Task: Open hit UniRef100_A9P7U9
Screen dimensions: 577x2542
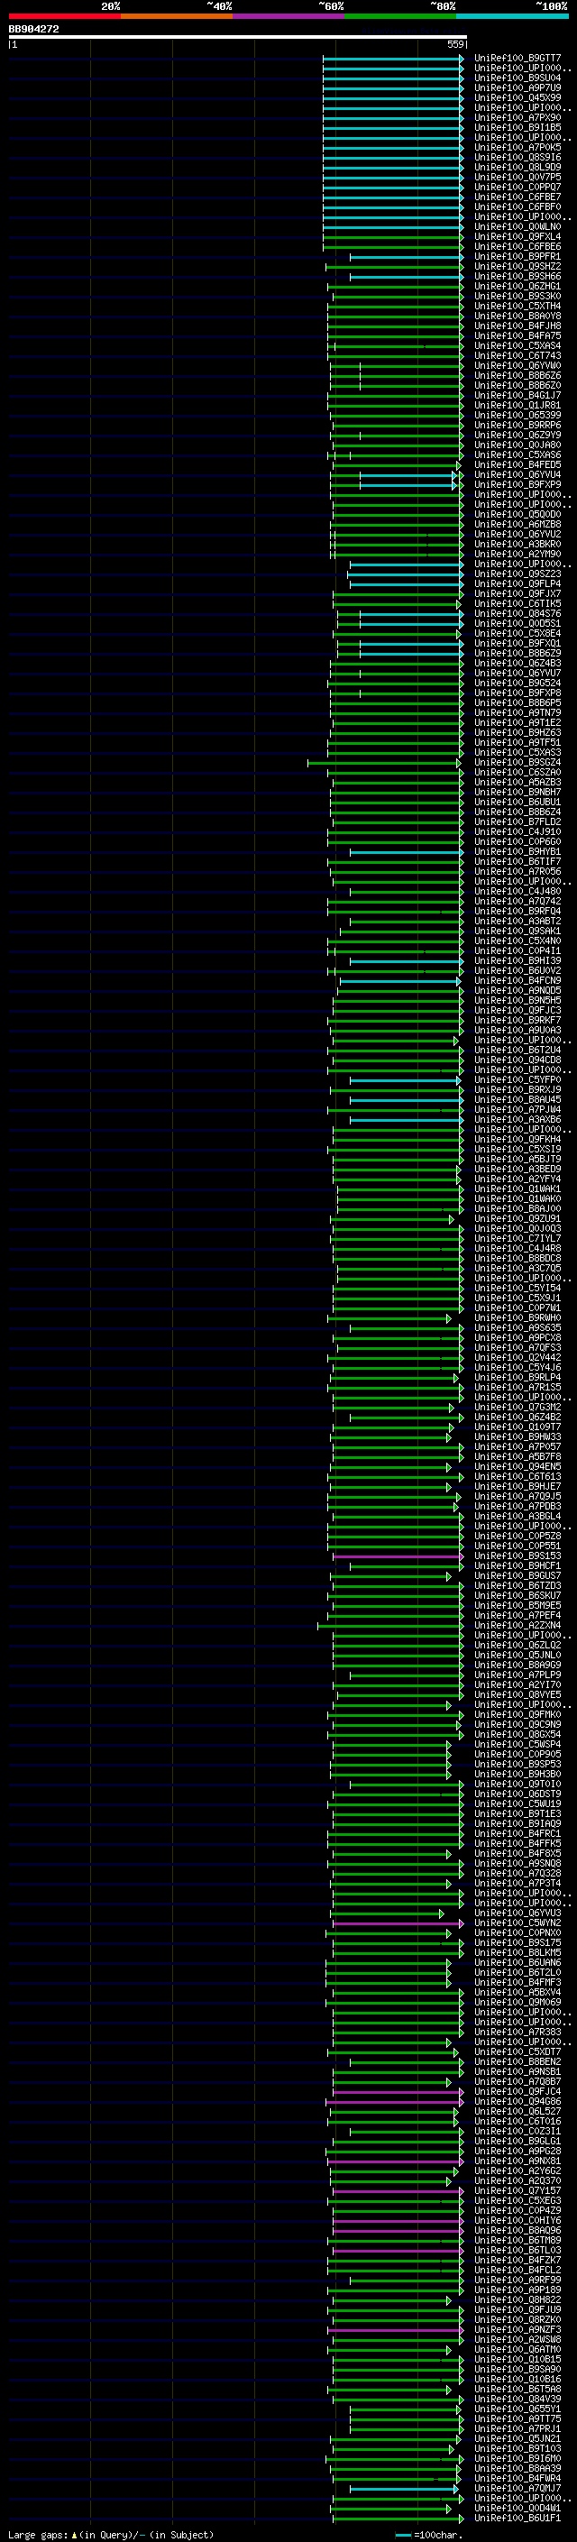Action: pos(517,87)
